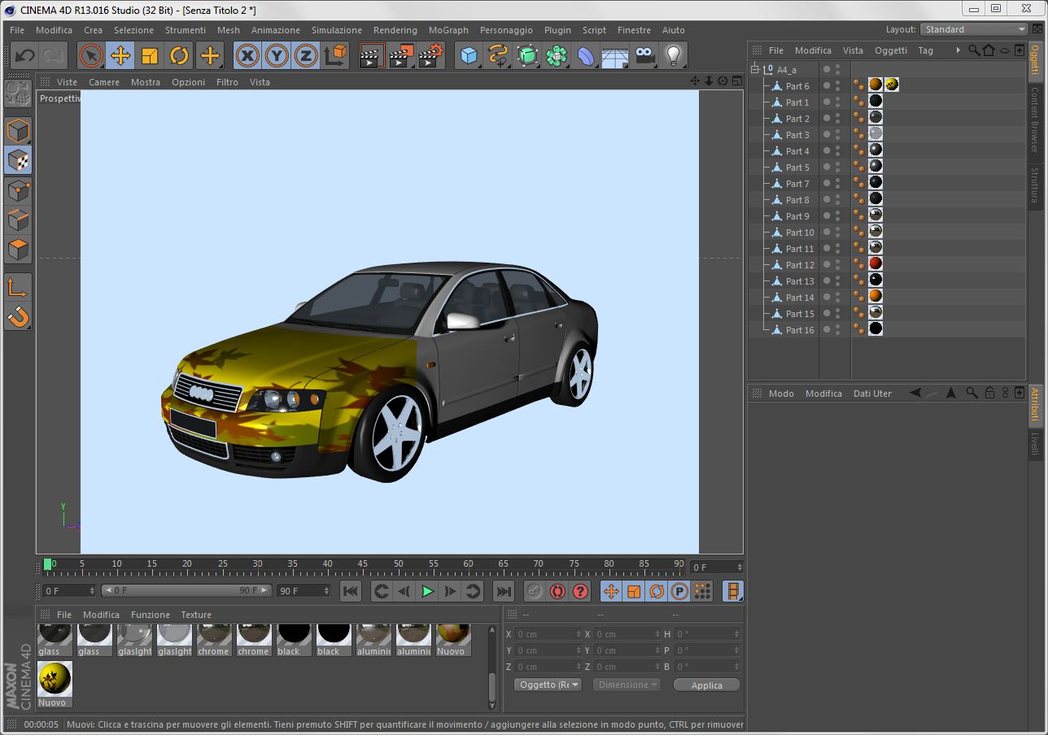Click the Undo arrow icon

pos(24,56)
